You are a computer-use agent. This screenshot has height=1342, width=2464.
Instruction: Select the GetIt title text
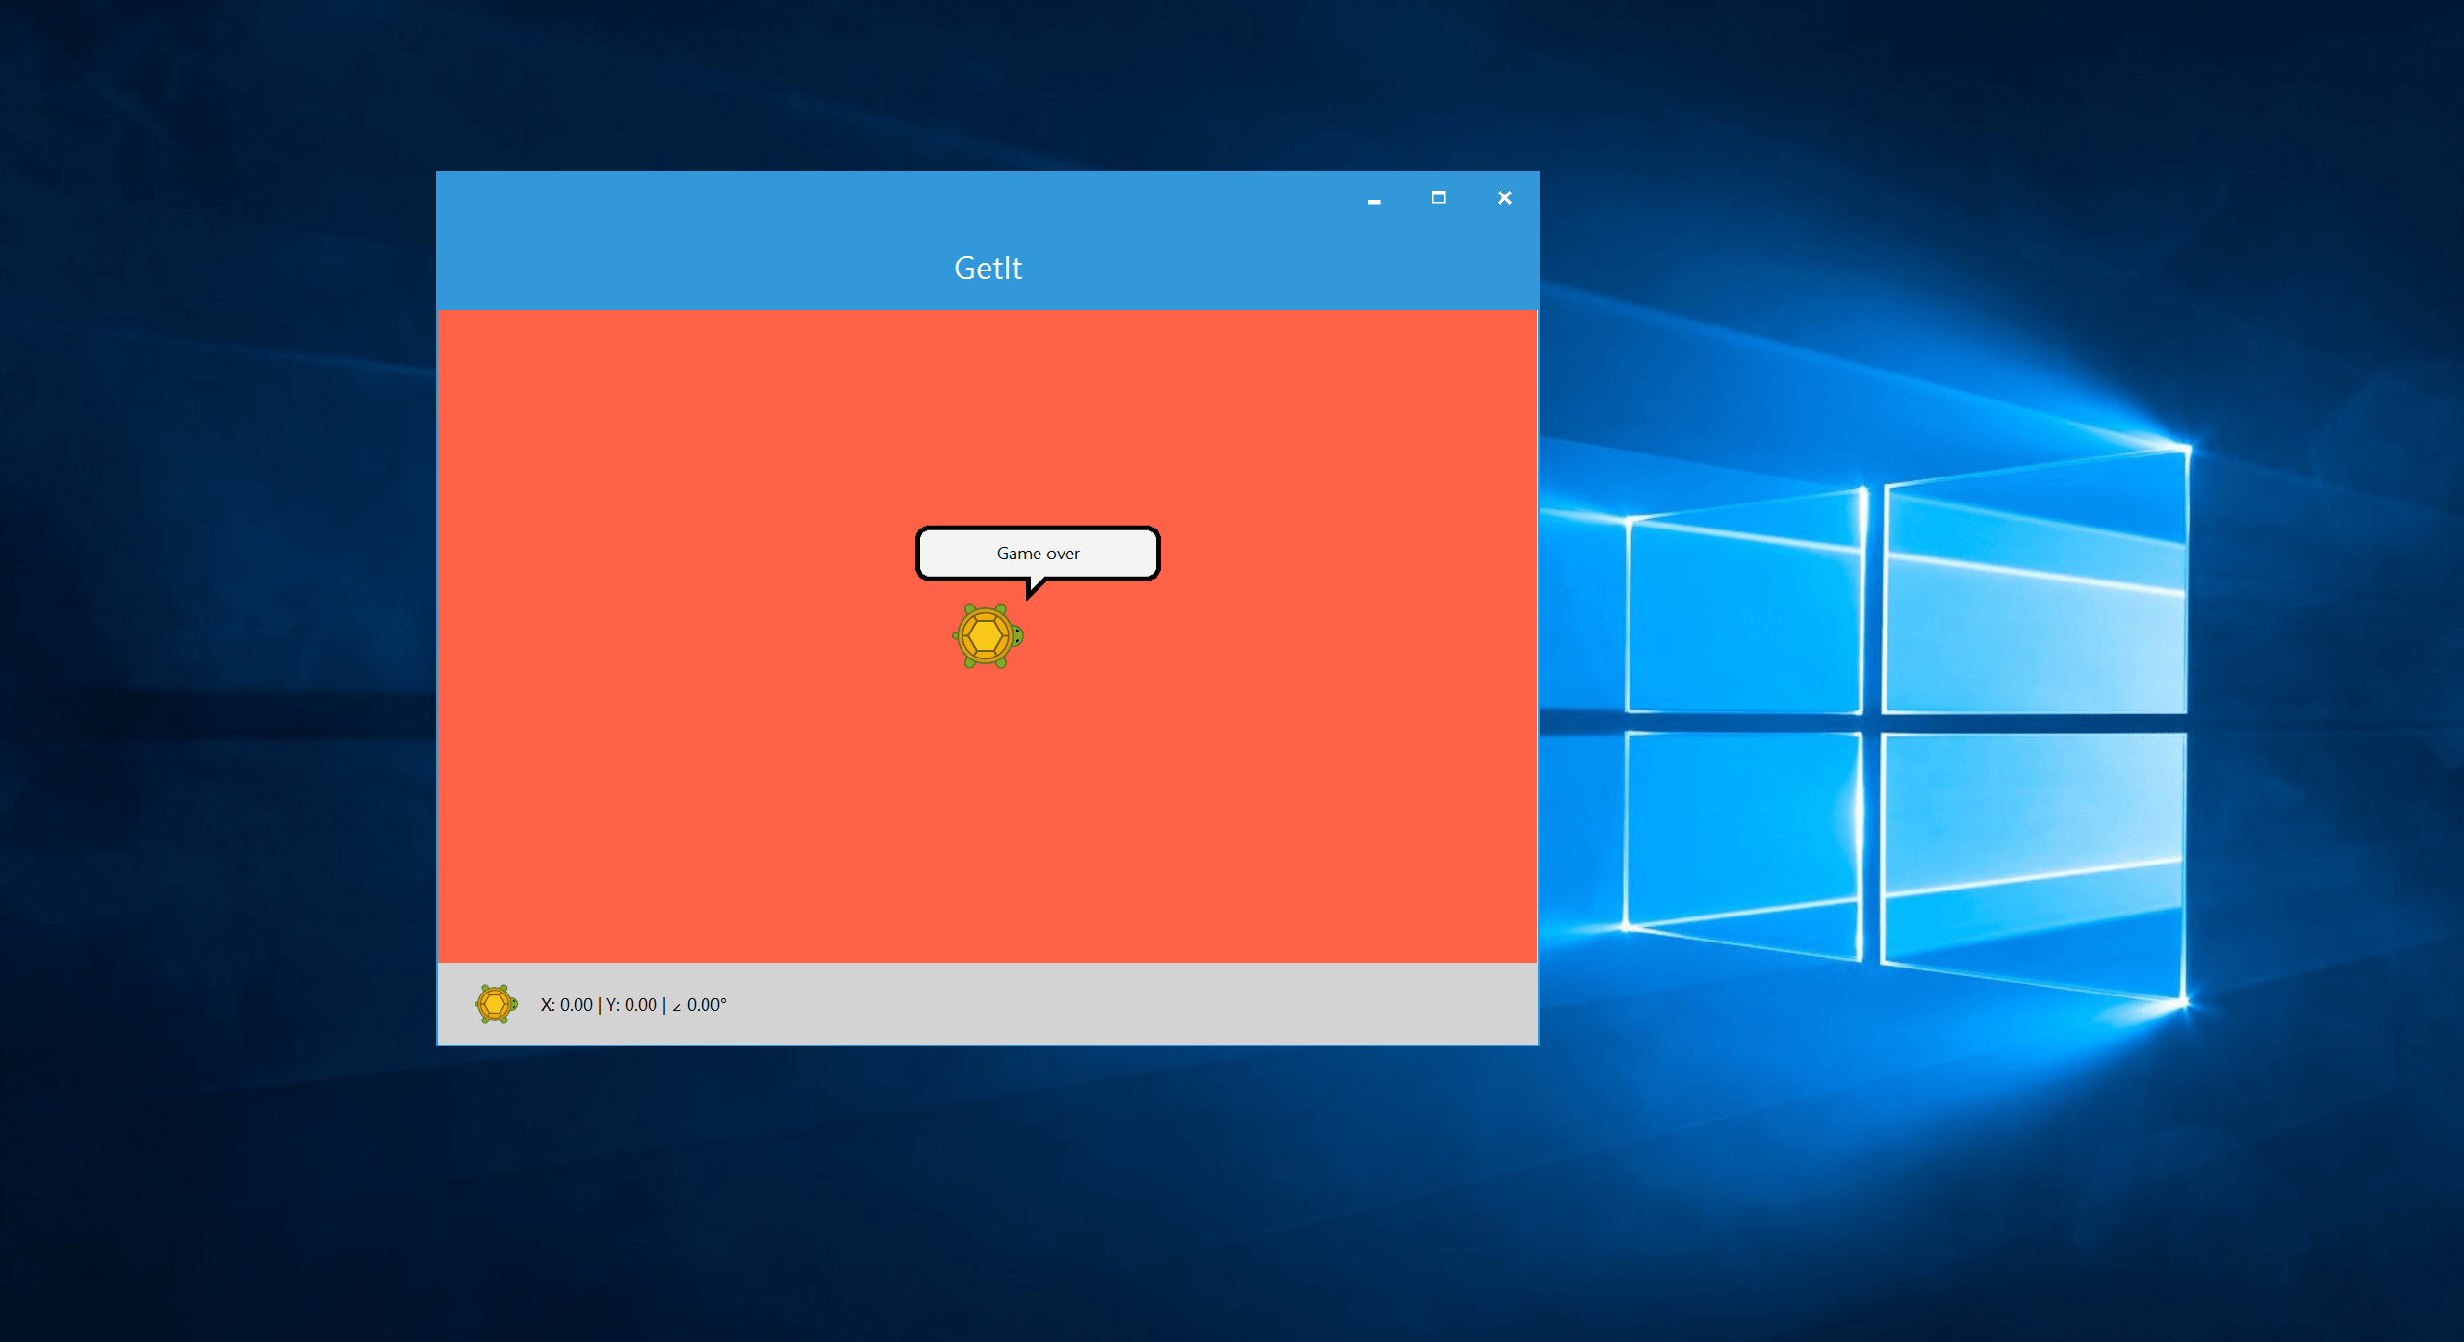988,268
